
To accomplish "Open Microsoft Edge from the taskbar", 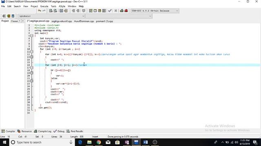I will (80, 142).
